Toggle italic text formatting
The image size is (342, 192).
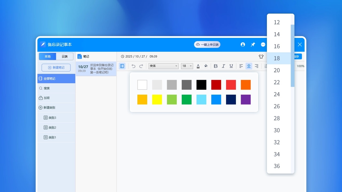223,66
